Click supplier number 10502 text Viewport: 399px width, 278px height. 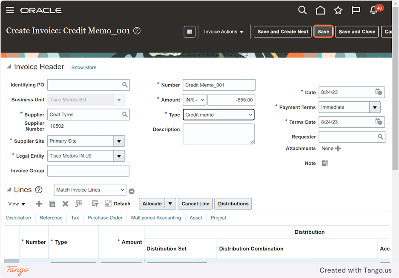[x=57, y=126]
